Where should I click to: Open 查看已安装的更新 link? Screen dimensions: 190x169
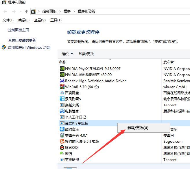click(x=22, y=40)
